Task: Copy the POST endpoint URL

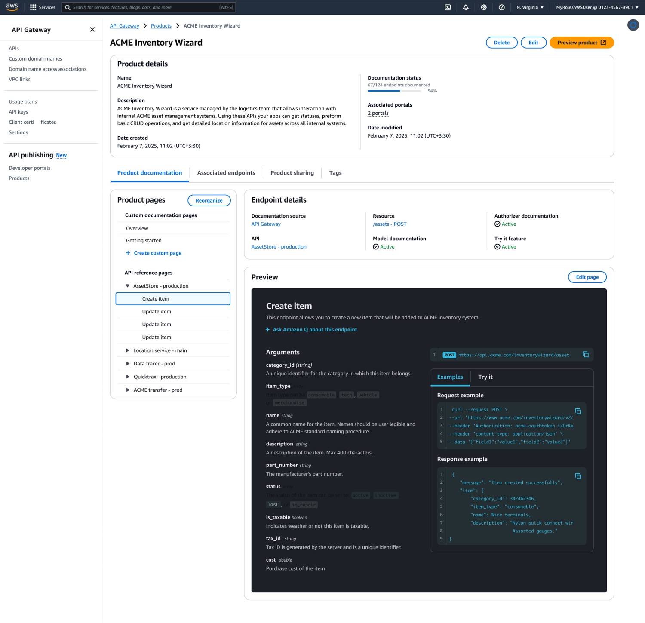Action: (x=585, y=354)
